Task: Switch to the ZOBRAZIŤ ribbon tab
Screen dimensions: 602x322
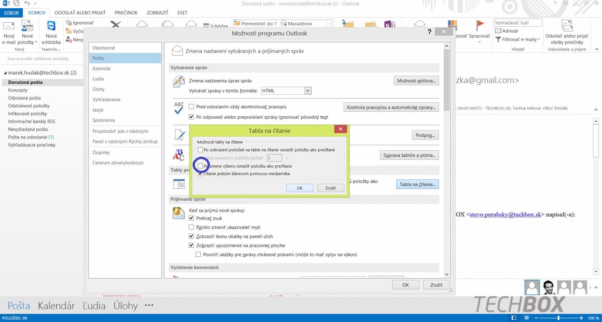Action: (157, 13)
